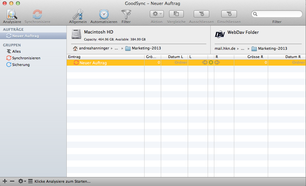Click the Filter search field
Screen dimensions: 306x186
(279, 14)
